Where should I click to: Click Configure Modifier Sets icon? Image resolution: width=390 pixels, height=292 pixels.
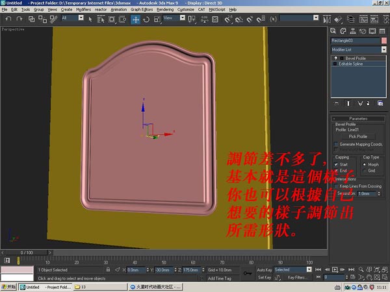click(x=379, y=103)
